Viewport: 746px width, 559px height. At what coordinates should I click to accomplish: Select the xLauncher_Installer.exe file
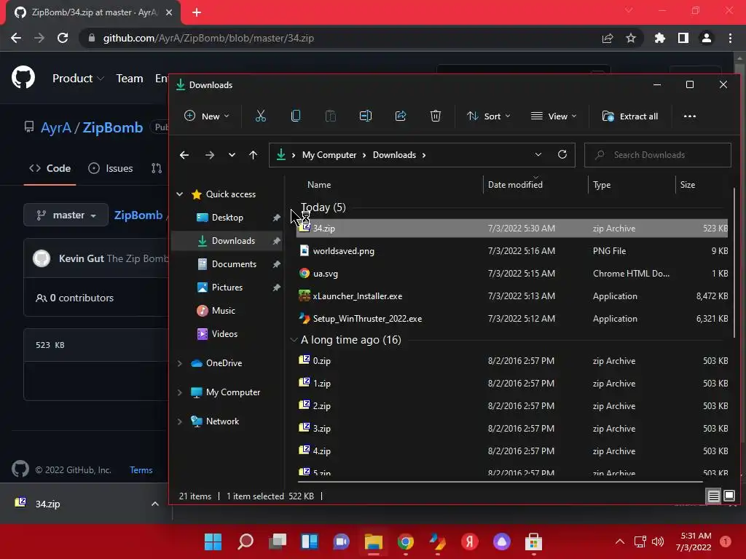pos(512,296)
